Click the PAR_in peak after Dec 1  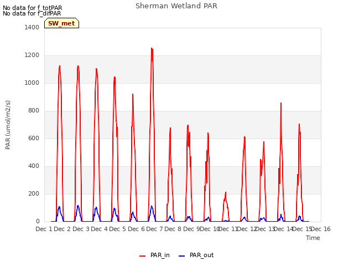60,66
